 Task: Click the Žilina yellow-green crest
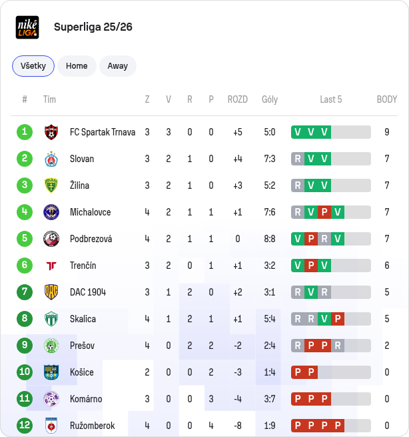pos(51,185)
